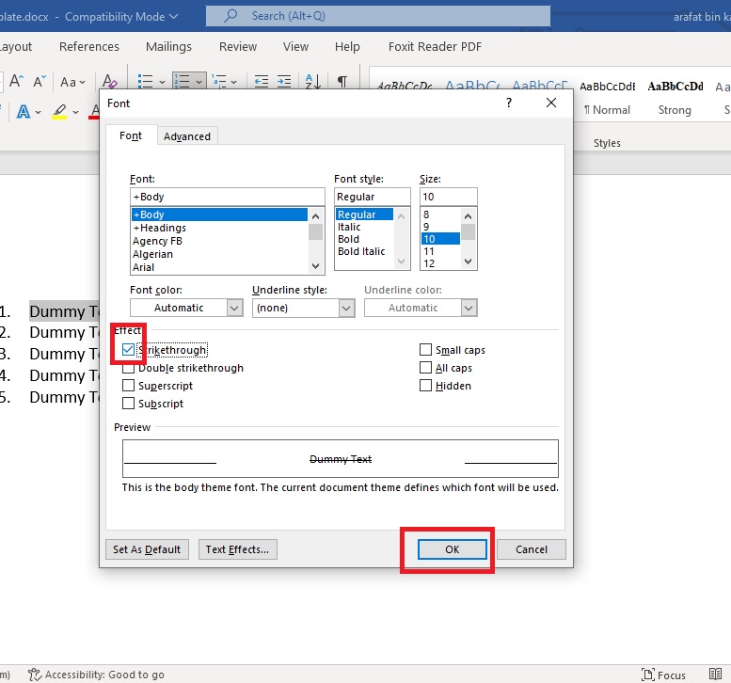Open the View ribbon tab

(295, 47)
